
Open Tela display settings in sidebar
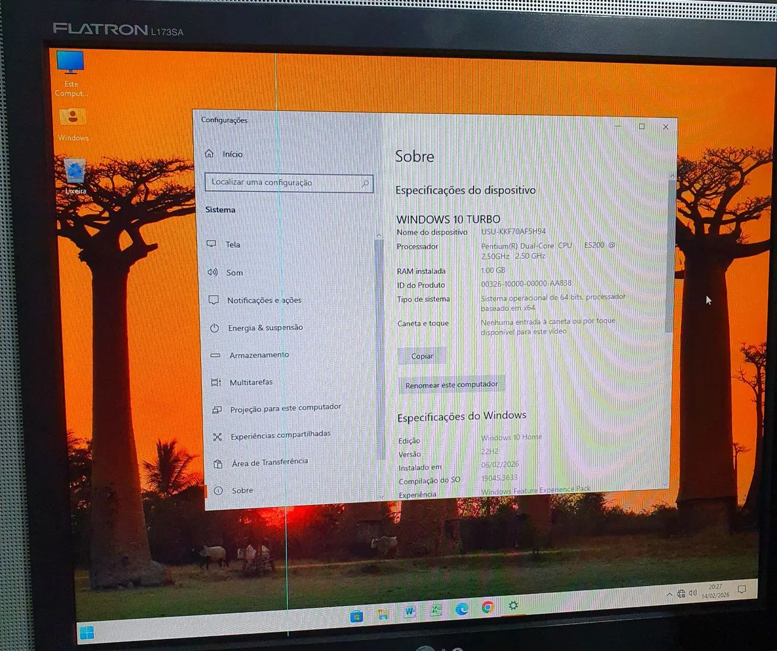[x=233, y=245]
